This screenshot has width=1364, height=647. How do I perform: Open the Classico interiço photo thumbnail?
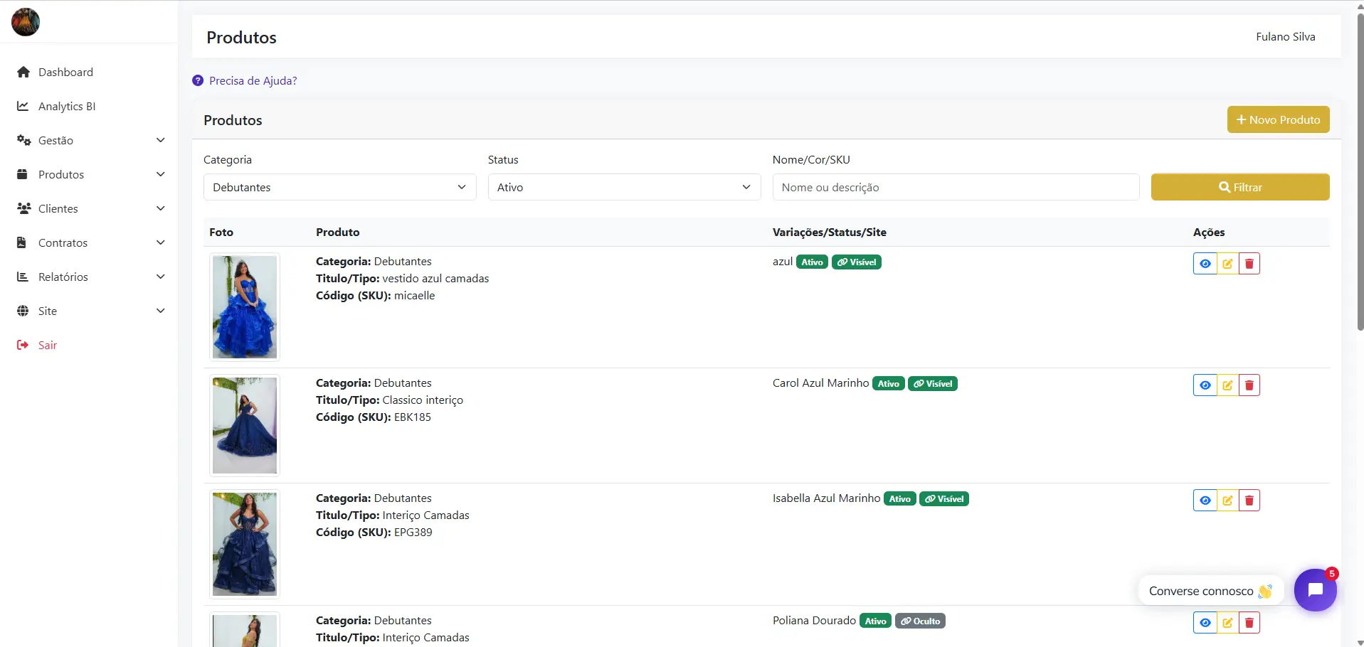tap(245, 425)
